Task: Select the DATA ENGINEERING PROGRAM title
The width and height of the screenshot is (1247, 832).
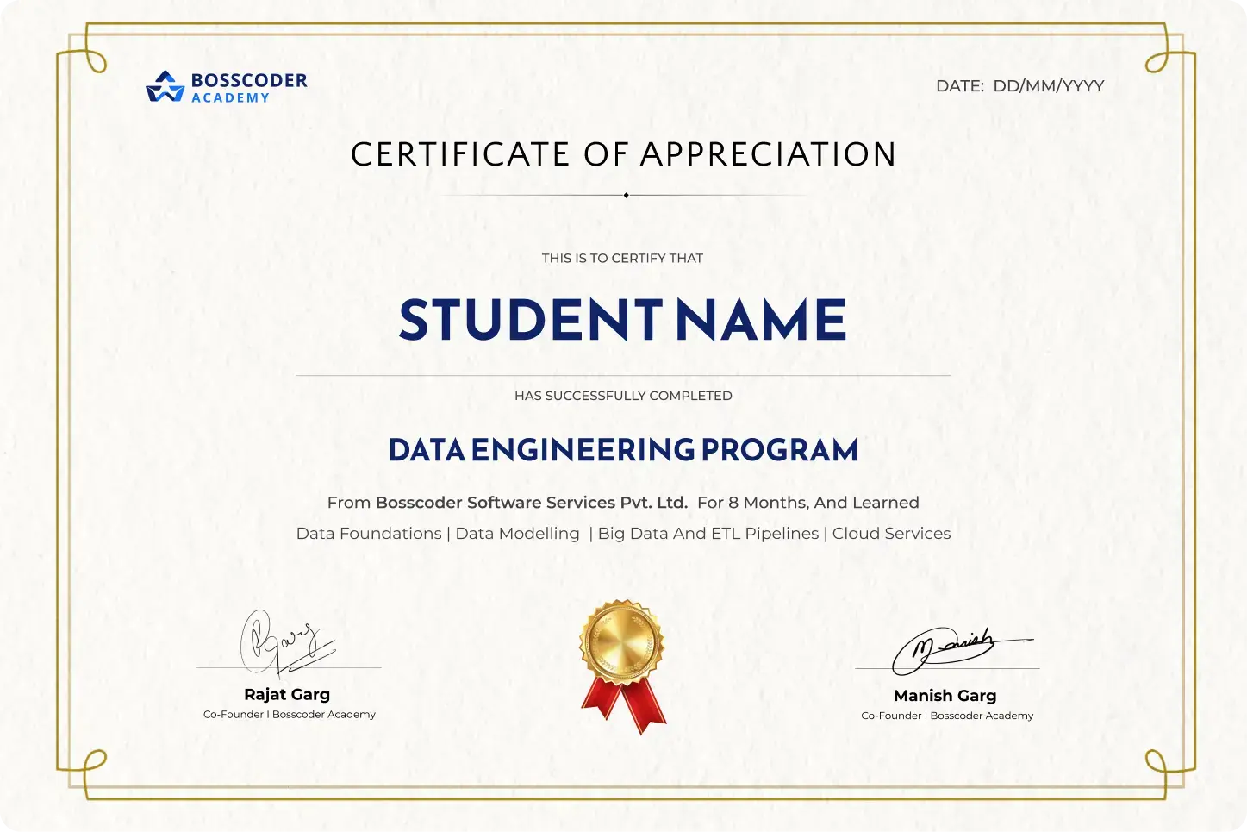Action: [623, 449]
